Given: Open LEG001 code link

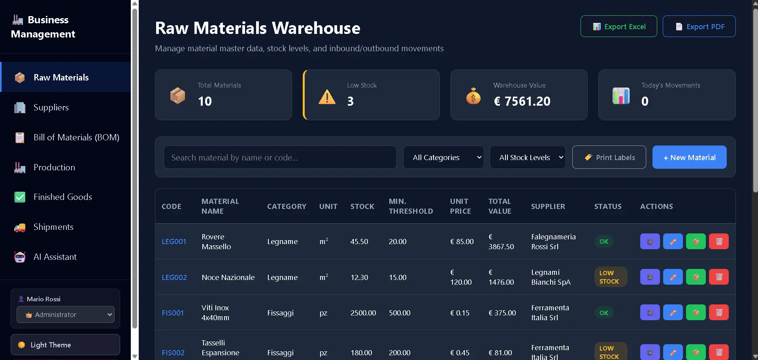Looking at the screenshot, I should 174,241.
